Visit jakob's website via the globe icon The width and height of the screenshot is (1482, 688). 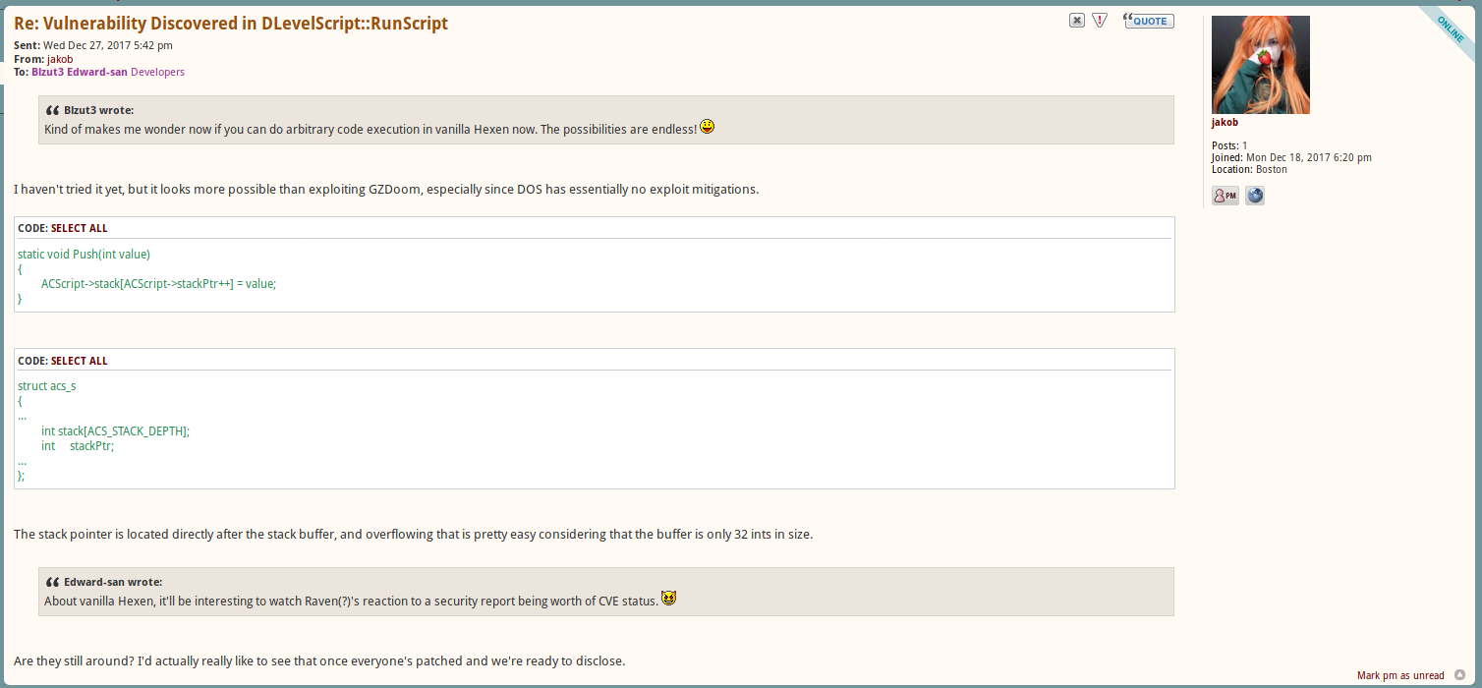(1255, 195)
